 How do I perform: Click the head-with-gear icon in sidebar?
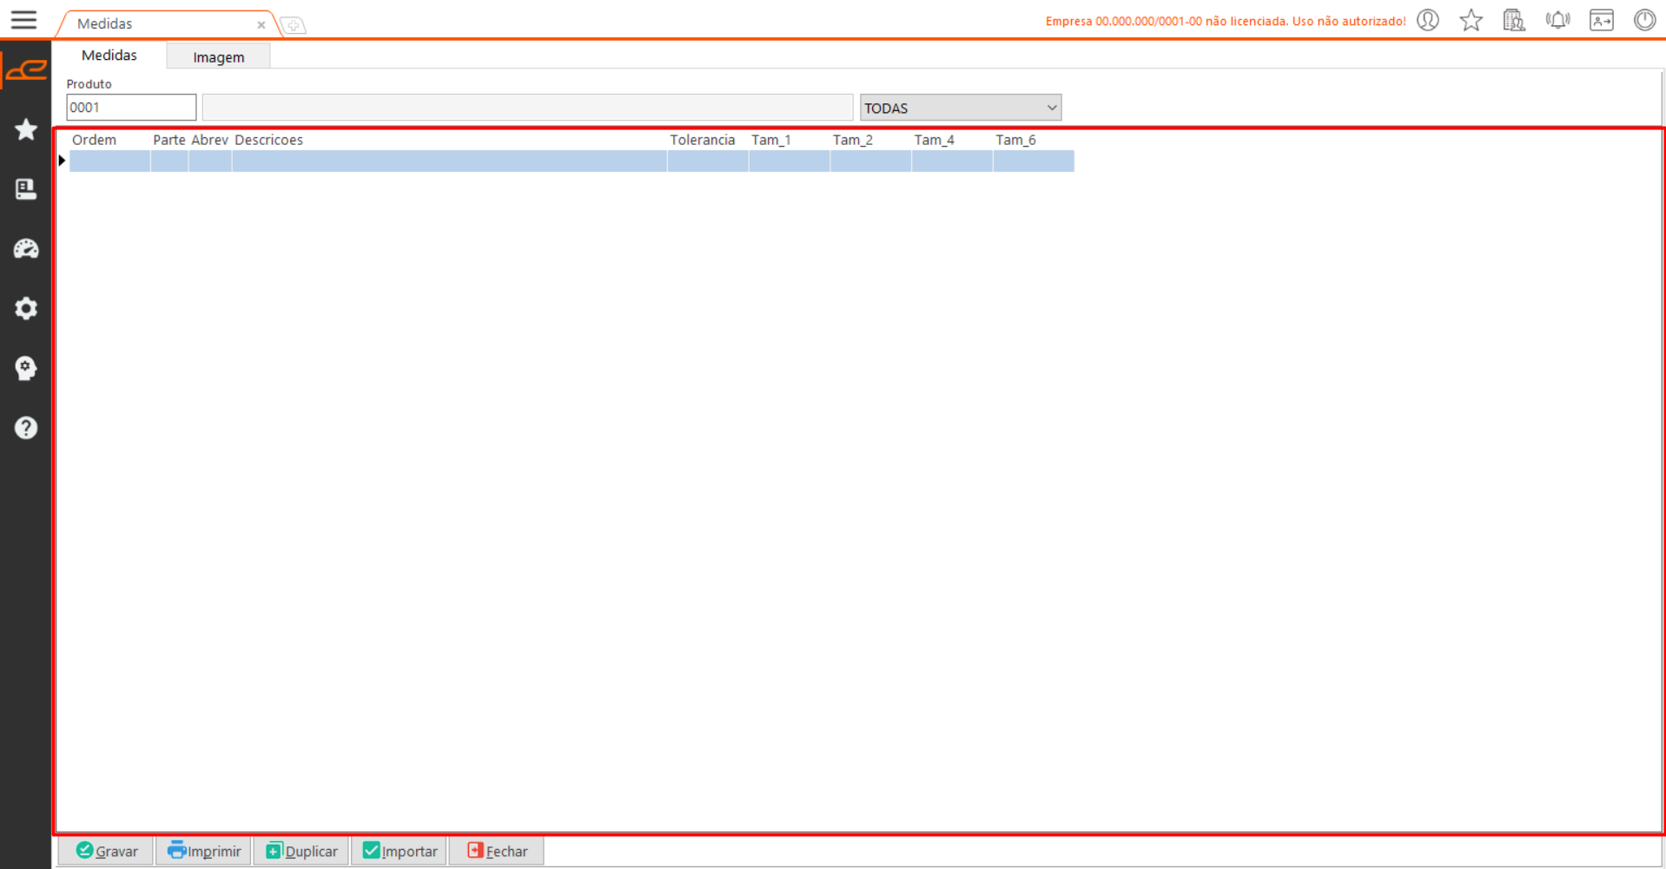click(x=26, y=368)
